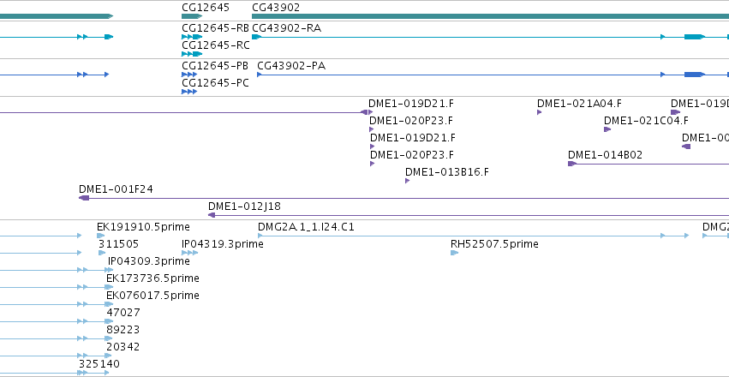Select the DMG2A.1_1.I24.C1 alignment line
The image size is (729, 377).
(x=473, y=236)
